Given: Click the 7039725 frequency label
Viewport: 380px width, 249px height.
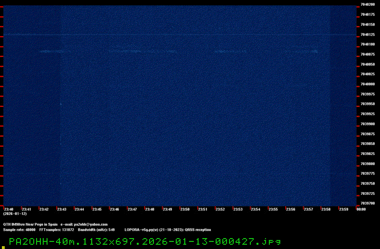Looking at the screenshot, I should click(368, 194).
